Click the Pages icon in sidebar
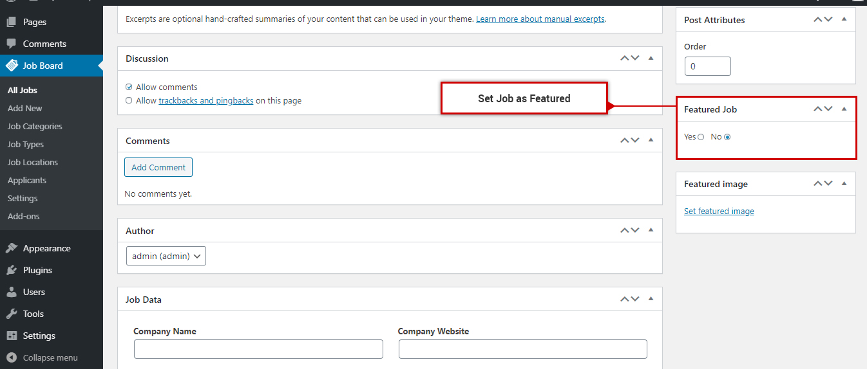The height and width of the screenshot is (369, 867). (12, 22)
